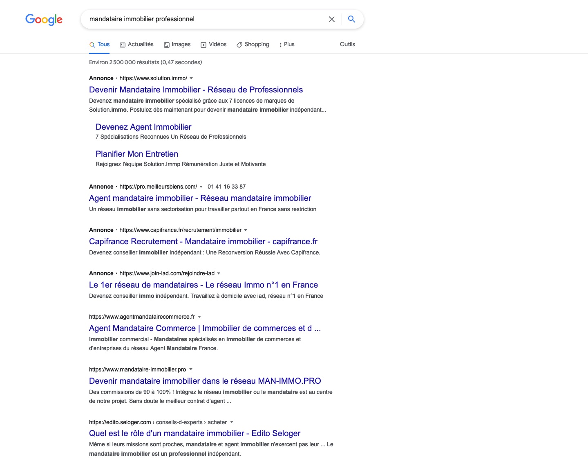Click the magnifying glass search icon
588x468 pixels.
point(351,19)
